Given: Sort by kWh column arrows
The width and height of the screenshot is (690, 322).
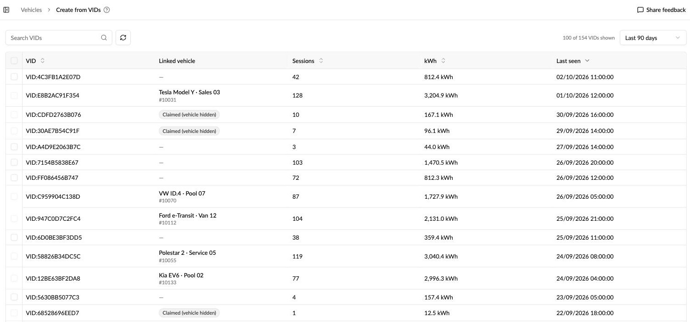Looking at the screenshot, I should [x=443, y=61].
